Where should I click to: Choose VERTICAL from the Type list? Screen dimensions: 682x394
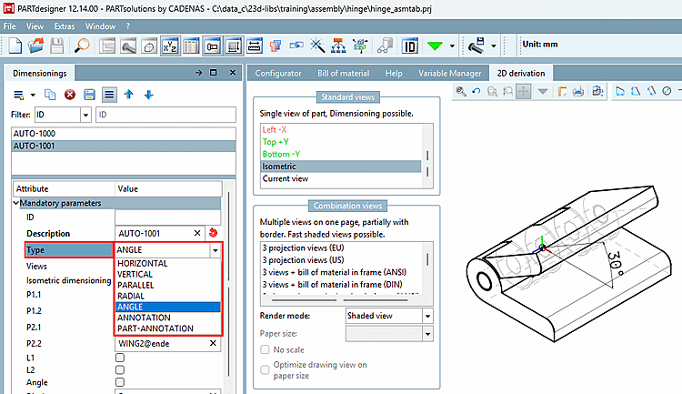pyautogui.click(x=135, y=274)
